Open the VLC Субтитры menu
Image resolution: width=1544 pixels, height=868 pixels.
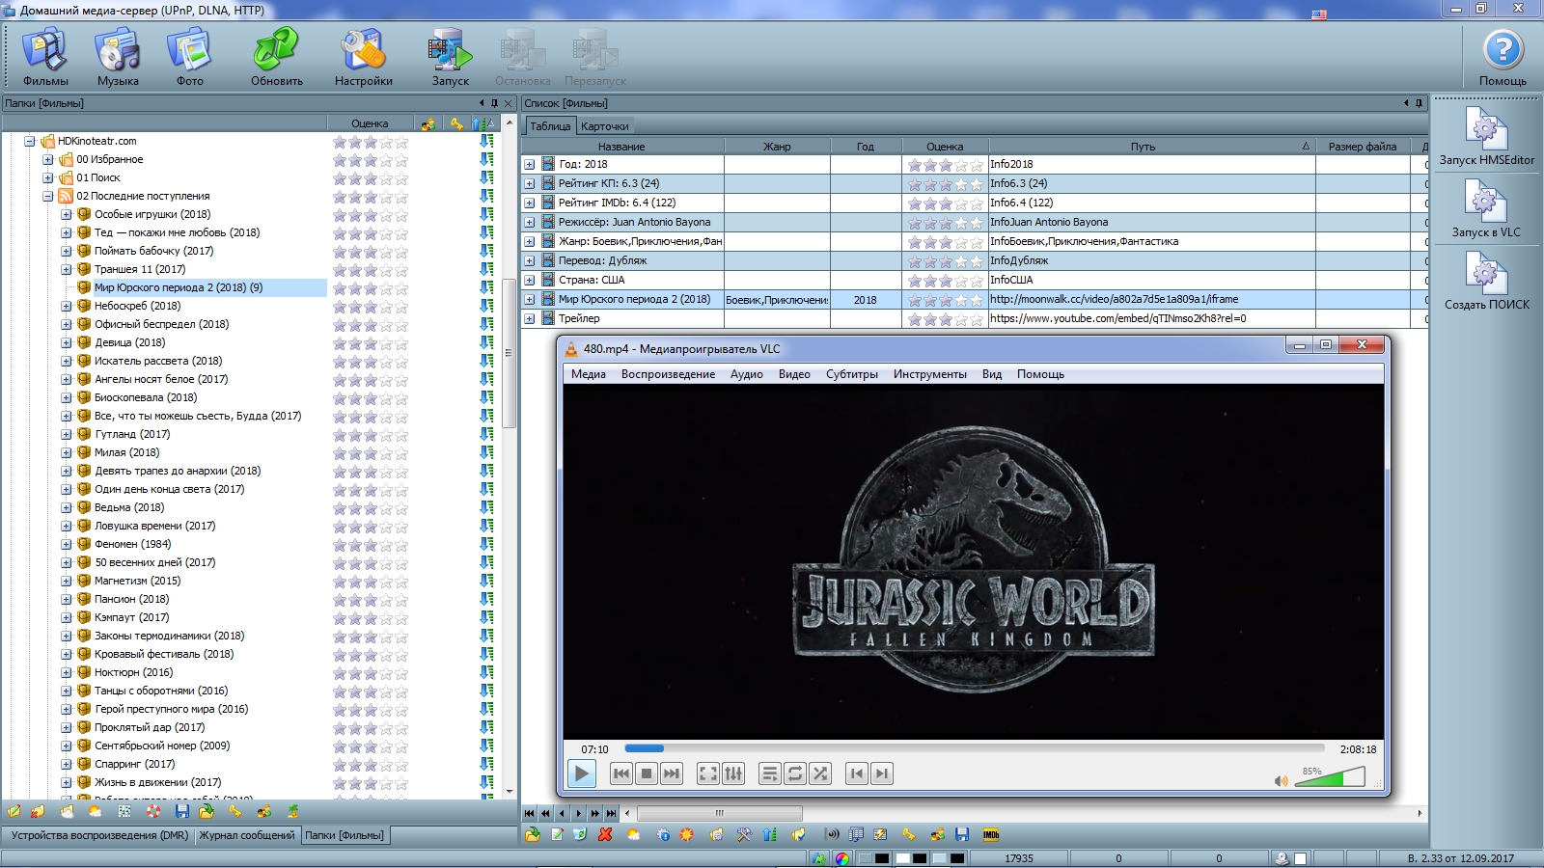[x=852, y=374]
